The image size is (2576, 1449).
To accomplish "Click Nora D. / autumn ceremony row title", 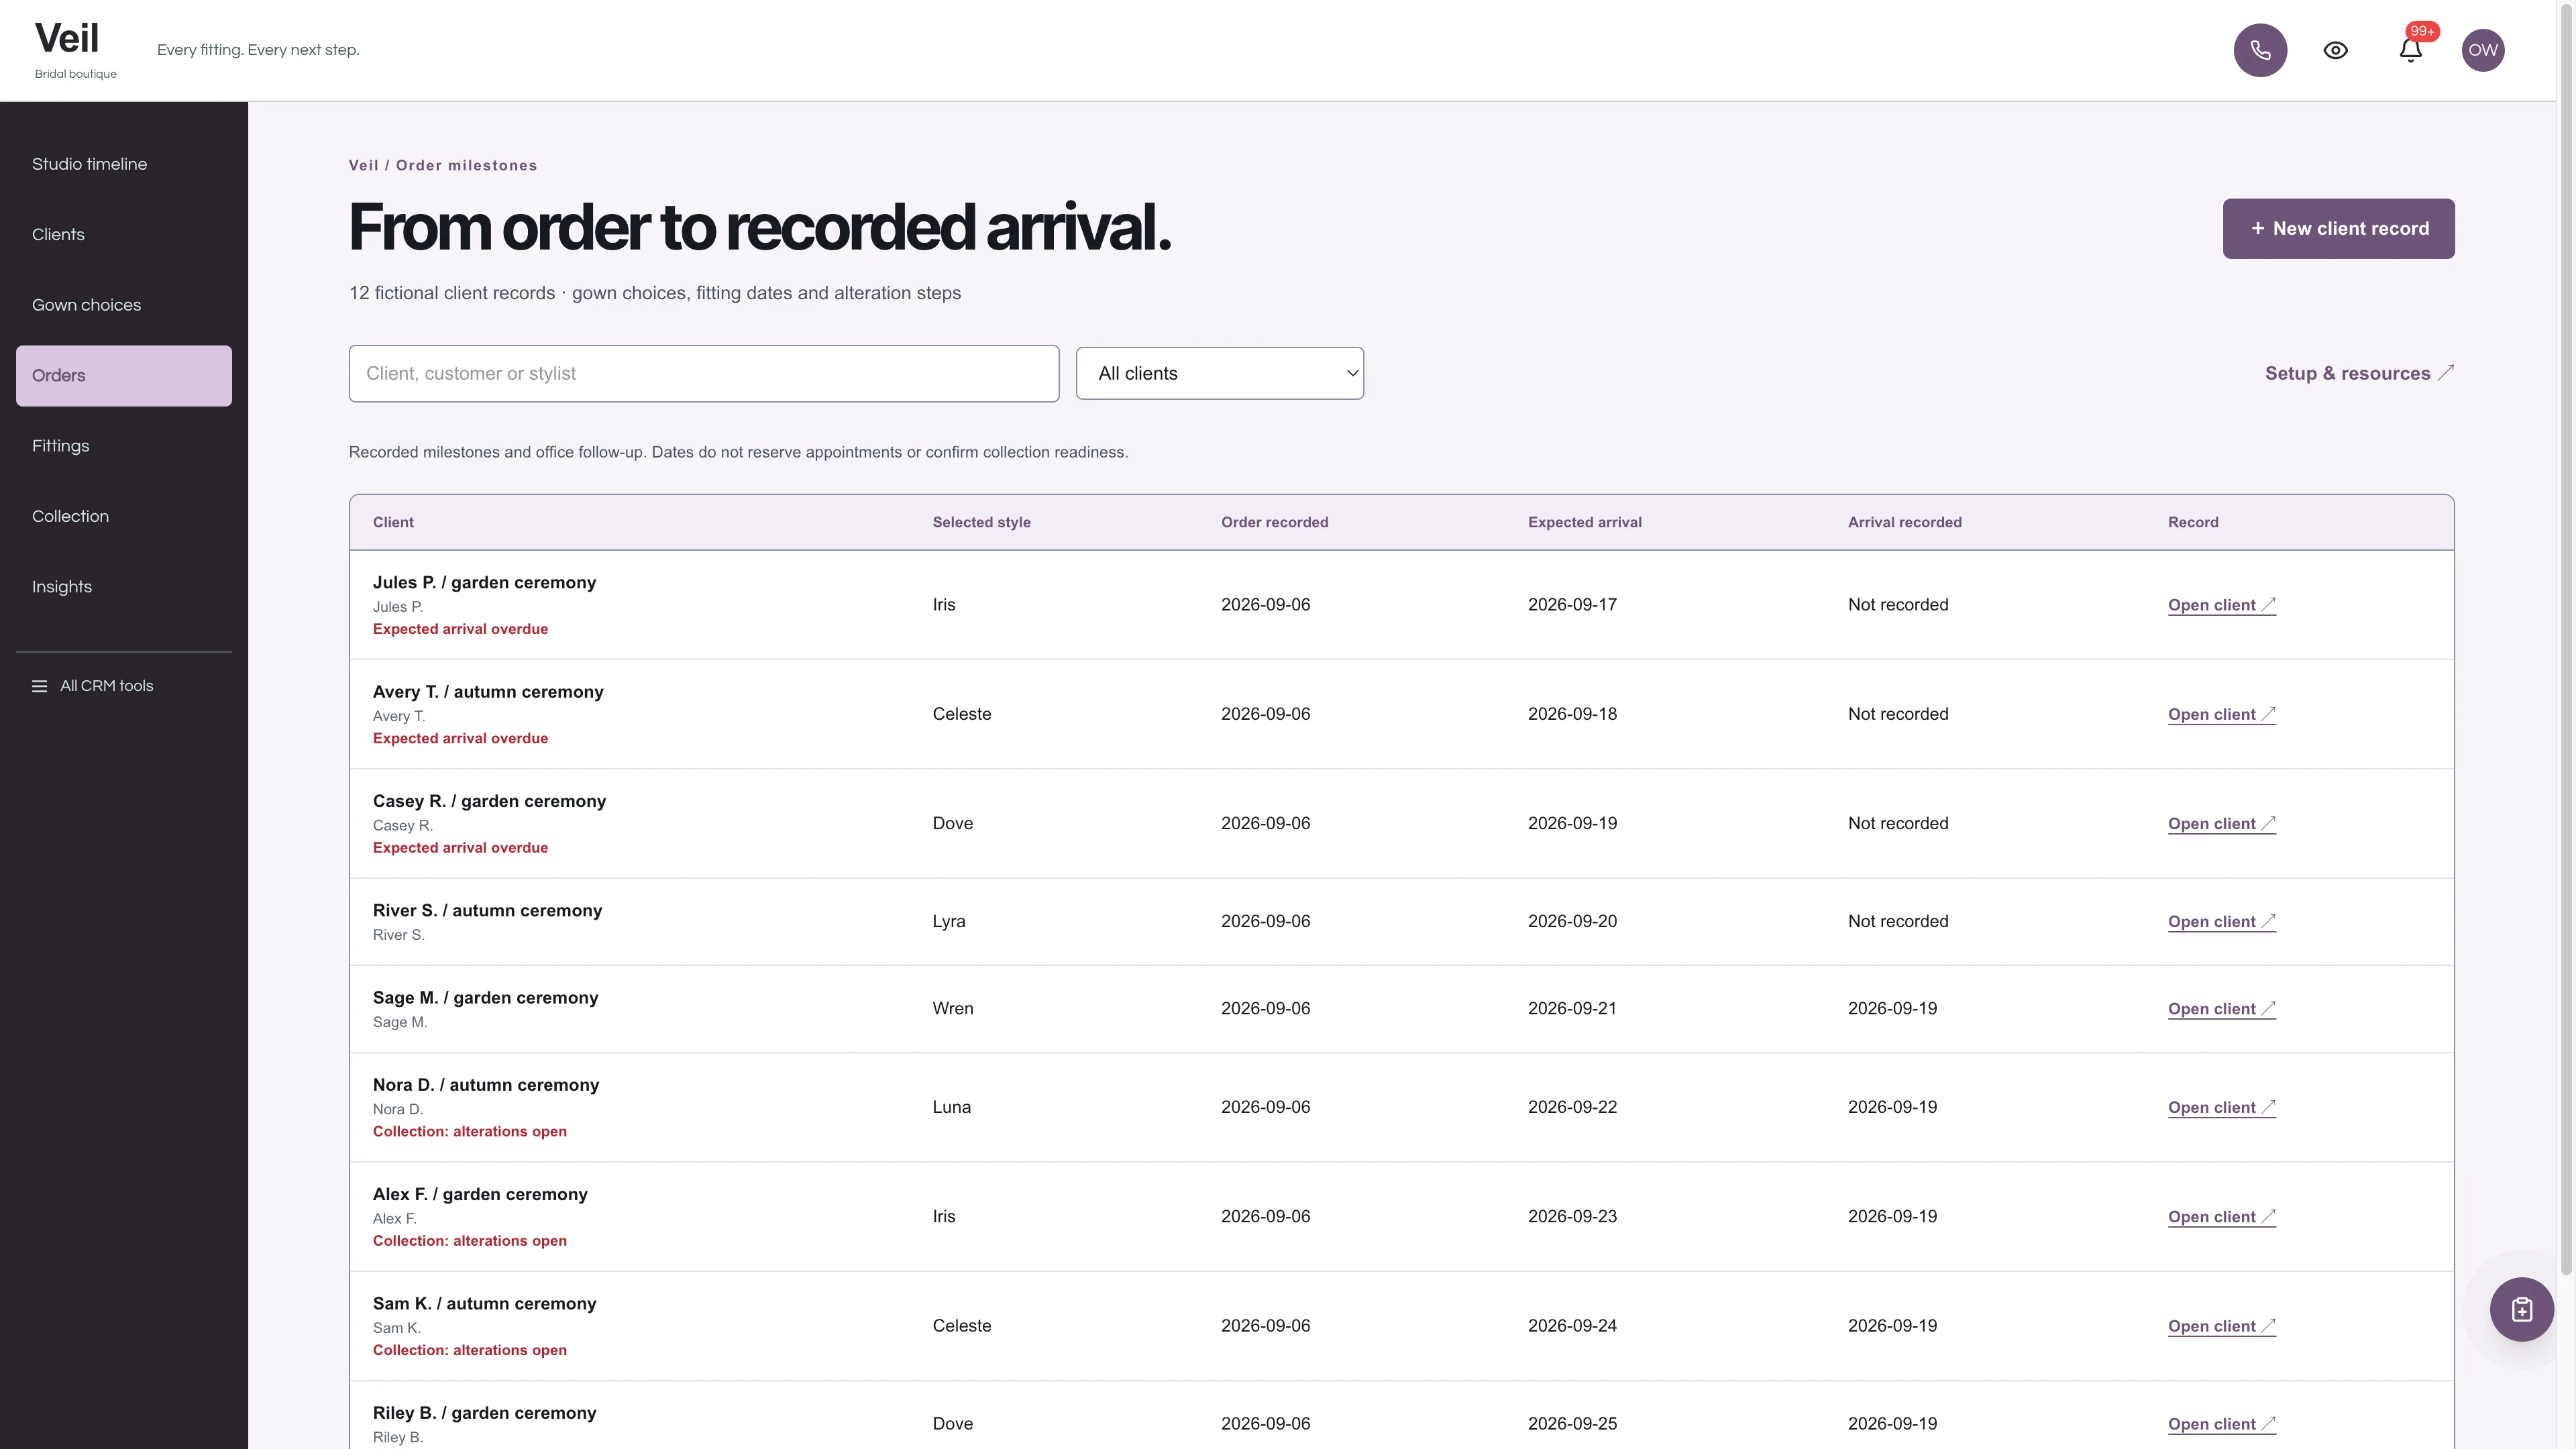I will [x=486, y=1085].
